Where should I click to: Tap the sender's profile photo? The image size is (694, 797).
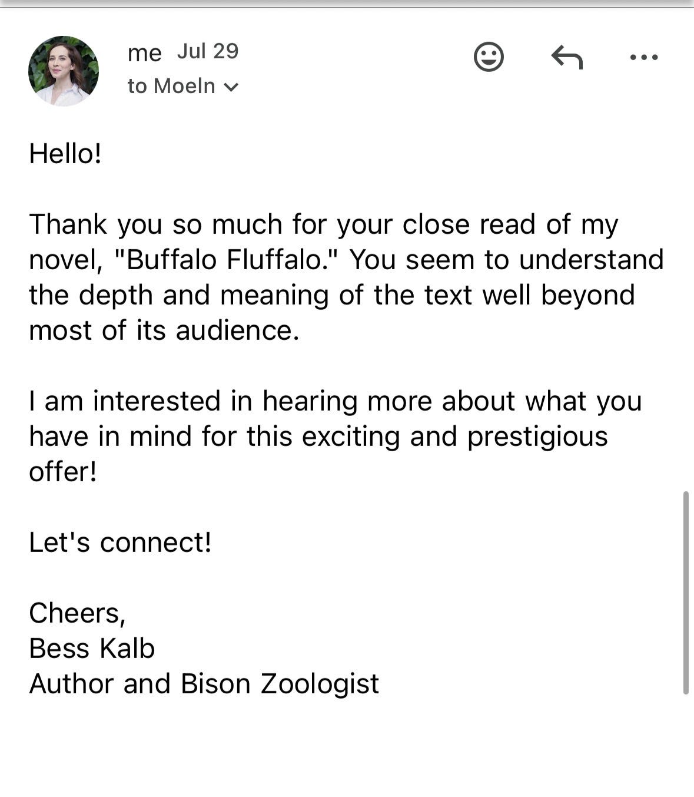[x=64, y=71]
